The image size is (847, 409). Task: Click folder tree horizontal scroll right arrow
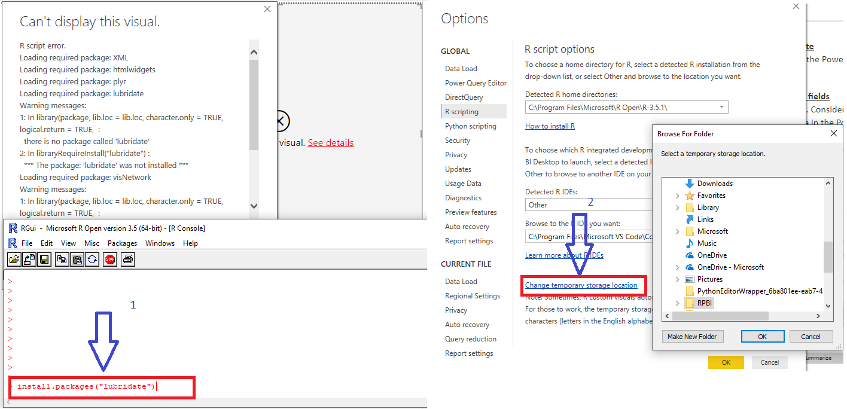coord(819,315)
